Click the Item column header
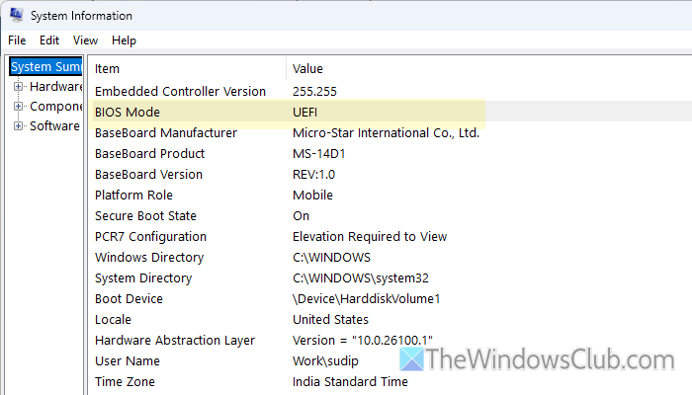 click(188, 69)
